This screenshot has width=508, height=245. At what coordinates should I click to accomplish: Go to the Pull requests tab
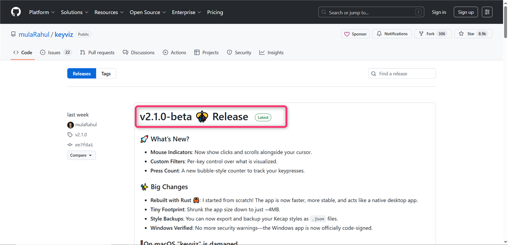(97, 53)
